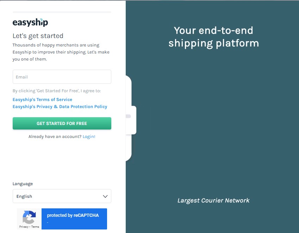Follow the Login! link
The image size is (299, 233).
click(x=89, y=137)
